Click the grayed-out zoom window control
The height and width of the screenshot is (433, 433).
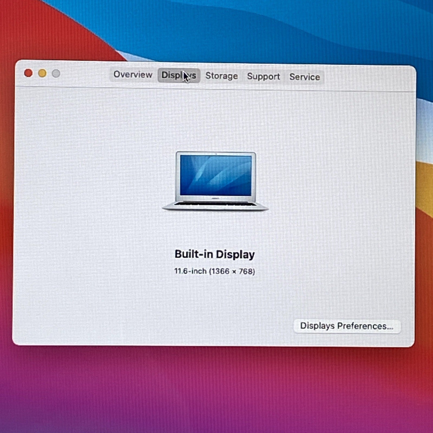tap(55, 73)
